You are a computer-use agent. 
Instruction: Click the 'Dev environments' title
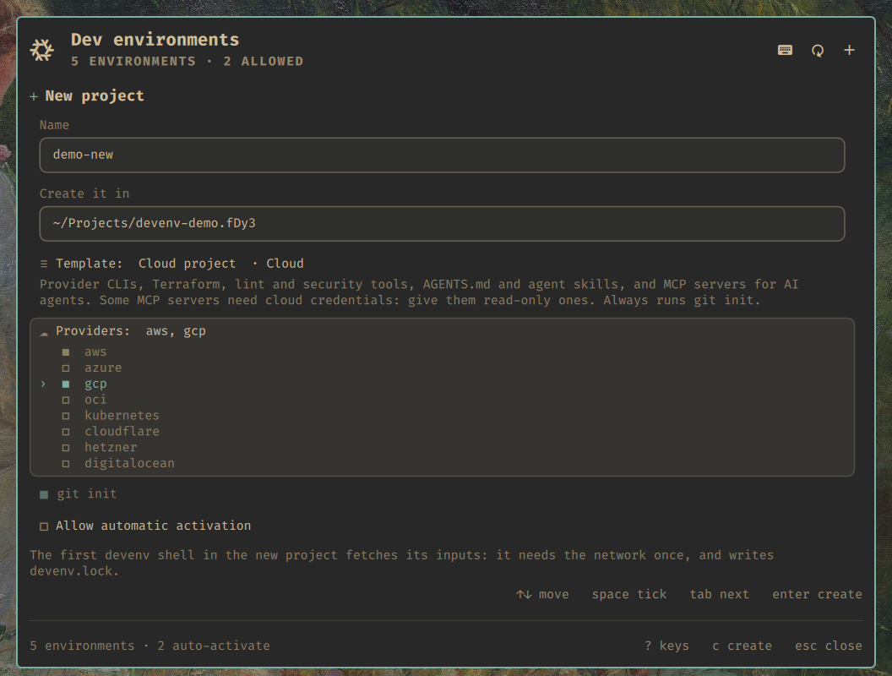coord(155,39)
